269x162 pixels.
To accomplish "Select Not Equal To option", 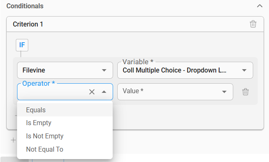I will click(x=65, y=149).
